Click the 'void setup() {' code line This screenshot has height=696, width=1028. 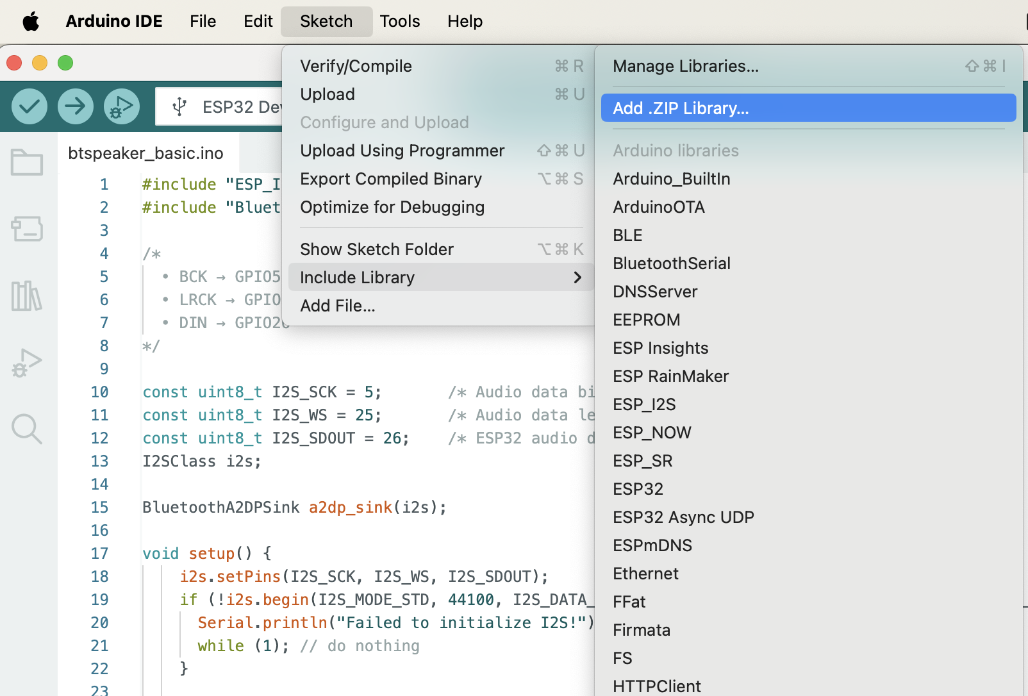point(207,554)
